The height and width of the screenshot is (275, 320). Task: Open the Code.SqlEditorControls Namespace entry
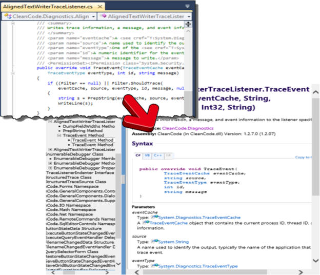pos(81,224)
